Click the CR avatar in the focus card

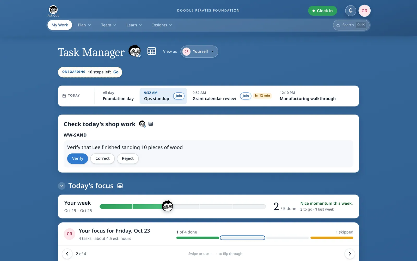coord(70,234)
